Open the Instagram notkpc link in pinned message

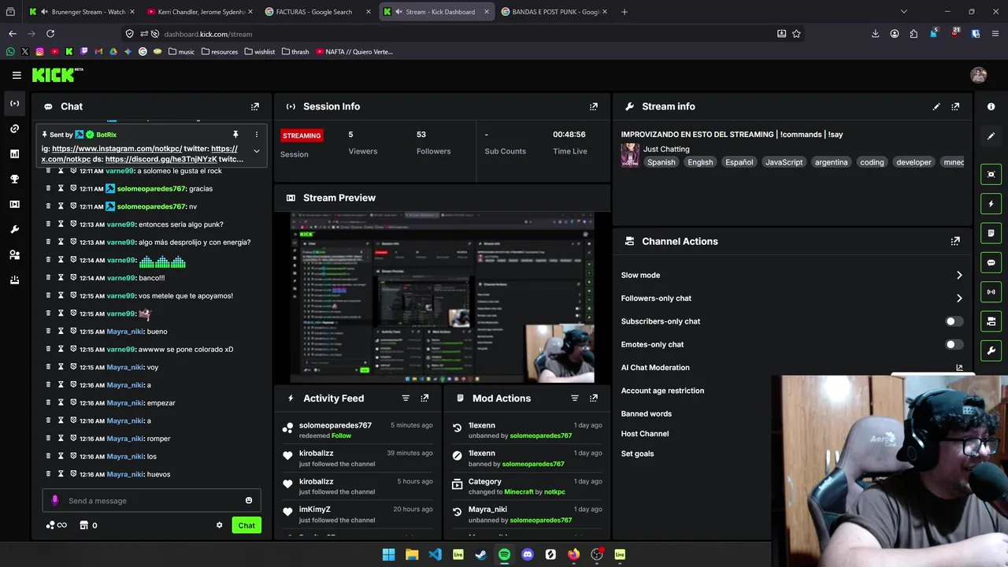(117, 149)
